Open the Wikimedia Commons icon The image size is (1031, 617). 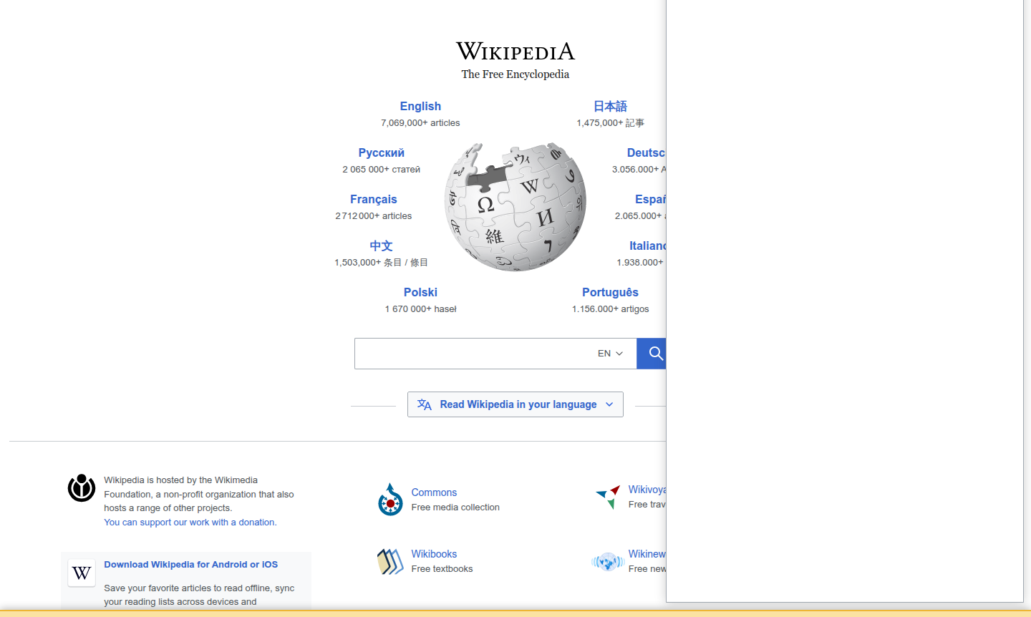(x=390, y=500)
